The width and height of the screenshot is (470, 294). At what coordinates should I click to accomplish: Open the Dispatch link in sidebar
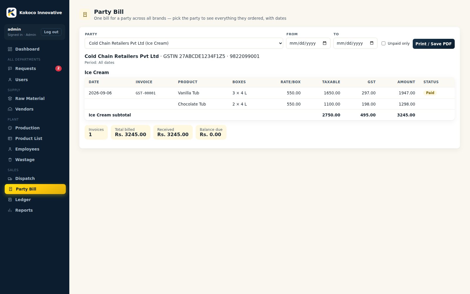click(x=35, y=178)
